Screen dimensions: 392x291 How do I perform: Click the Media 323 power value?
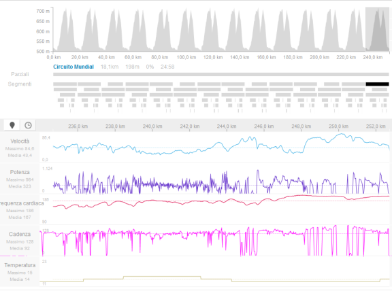[20, 186]
